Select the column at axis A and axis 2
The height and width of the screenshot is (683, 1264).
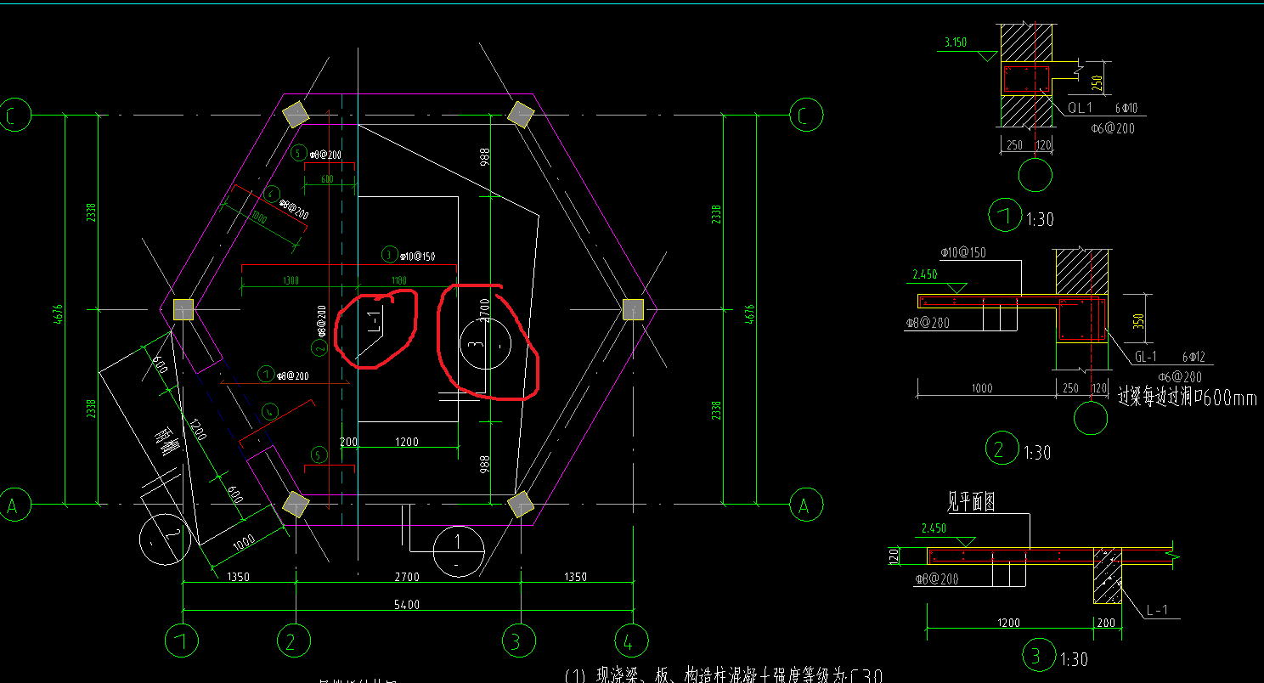295,505
